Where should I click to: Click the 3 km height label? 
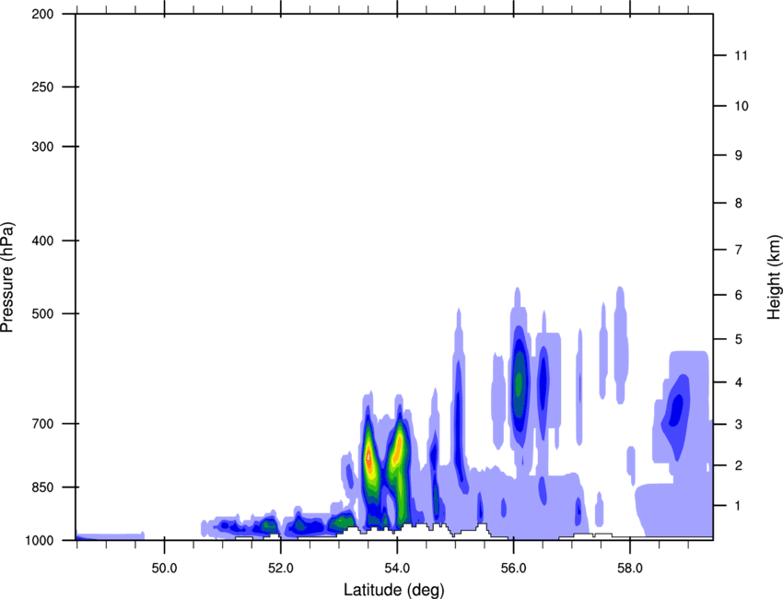pos(739,424)
